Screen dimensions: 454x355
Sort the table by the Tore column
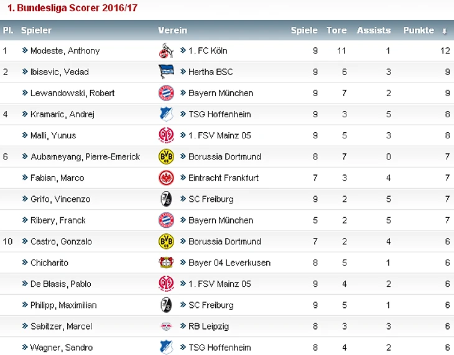click(x=336, y=30)
